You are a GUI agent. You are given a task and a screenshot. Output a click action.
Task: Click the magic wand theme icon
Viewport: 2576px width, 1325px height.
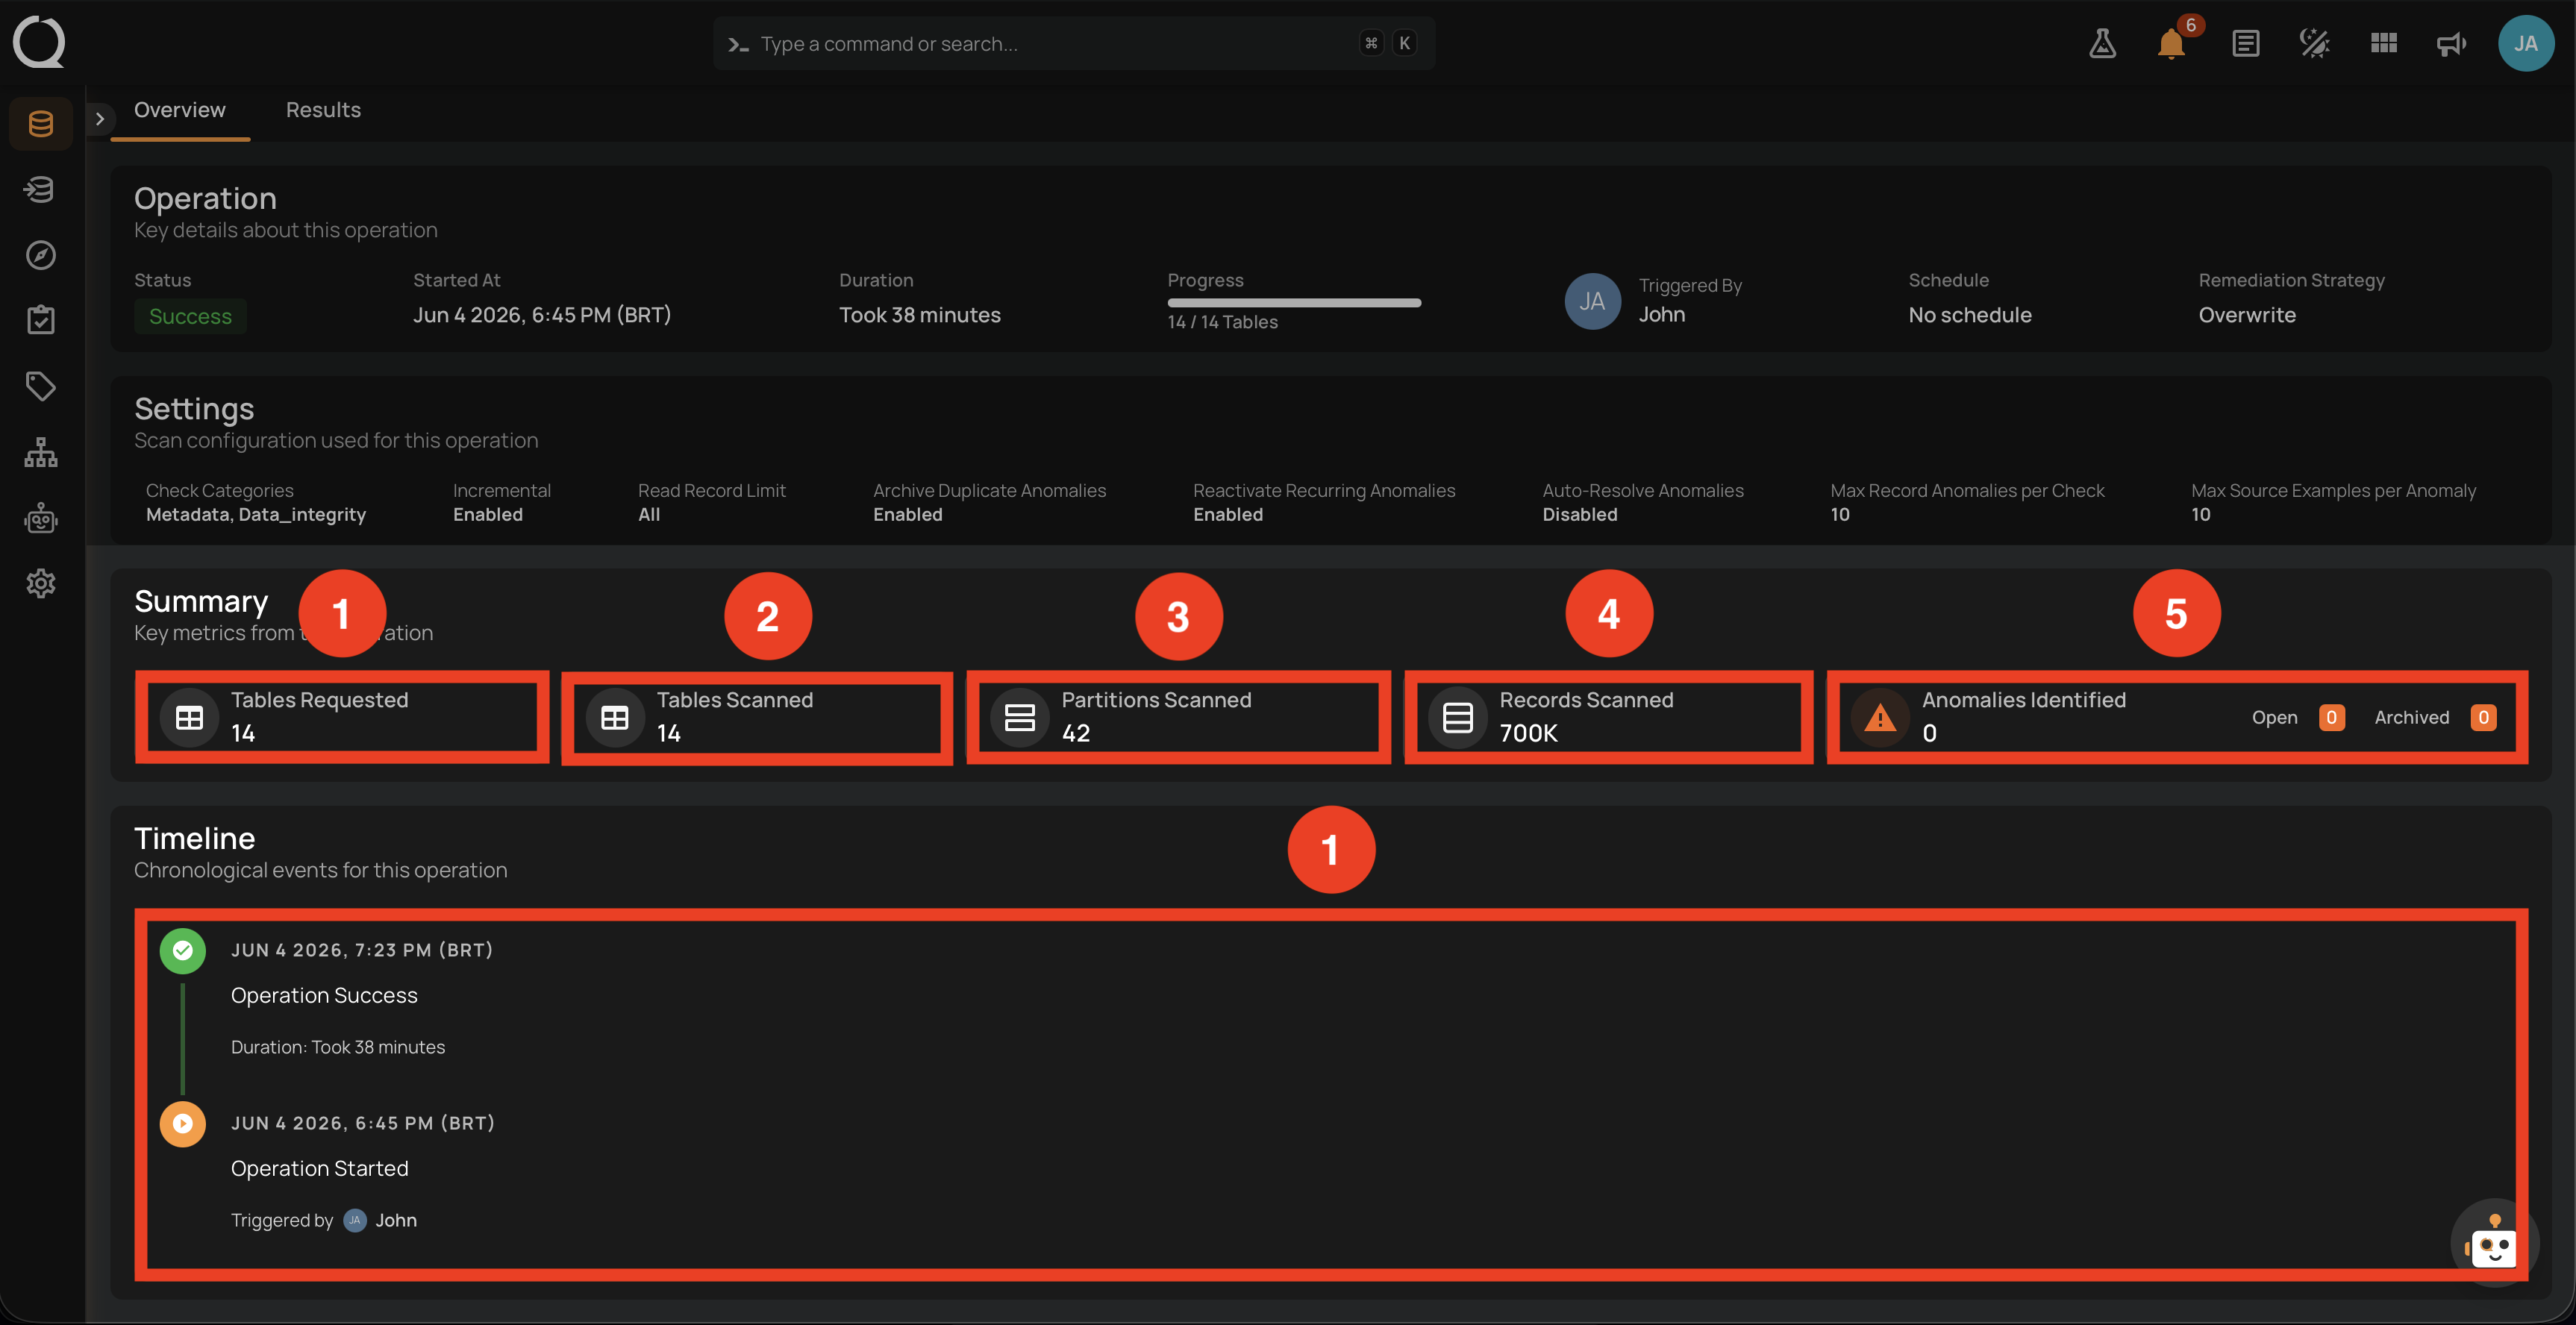(2315, 43)
